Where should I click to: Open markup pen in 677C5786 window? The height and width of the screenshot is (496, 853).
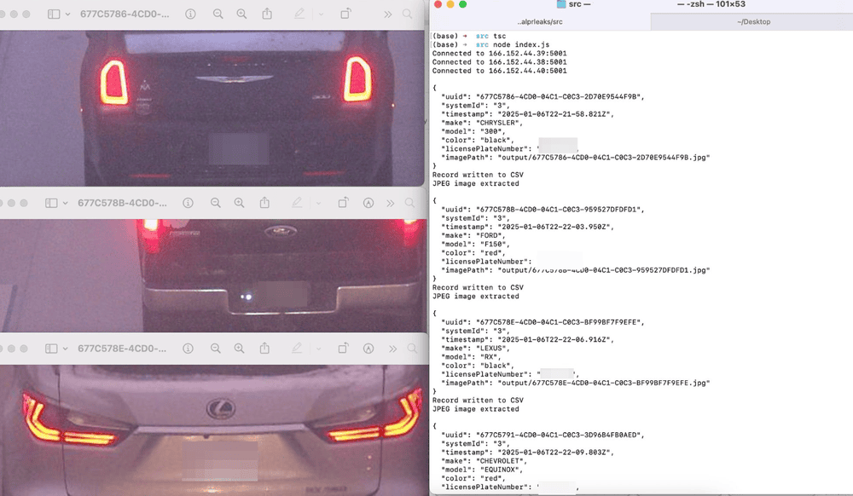coord(299,14)
